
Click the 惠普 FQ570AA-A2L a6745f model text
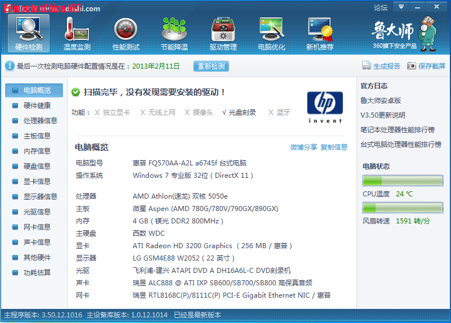click(190, 163)
